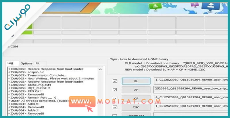This screenshot has width=230, height=118.
Task: Open the Options tab
Action: tap(26, 63)
